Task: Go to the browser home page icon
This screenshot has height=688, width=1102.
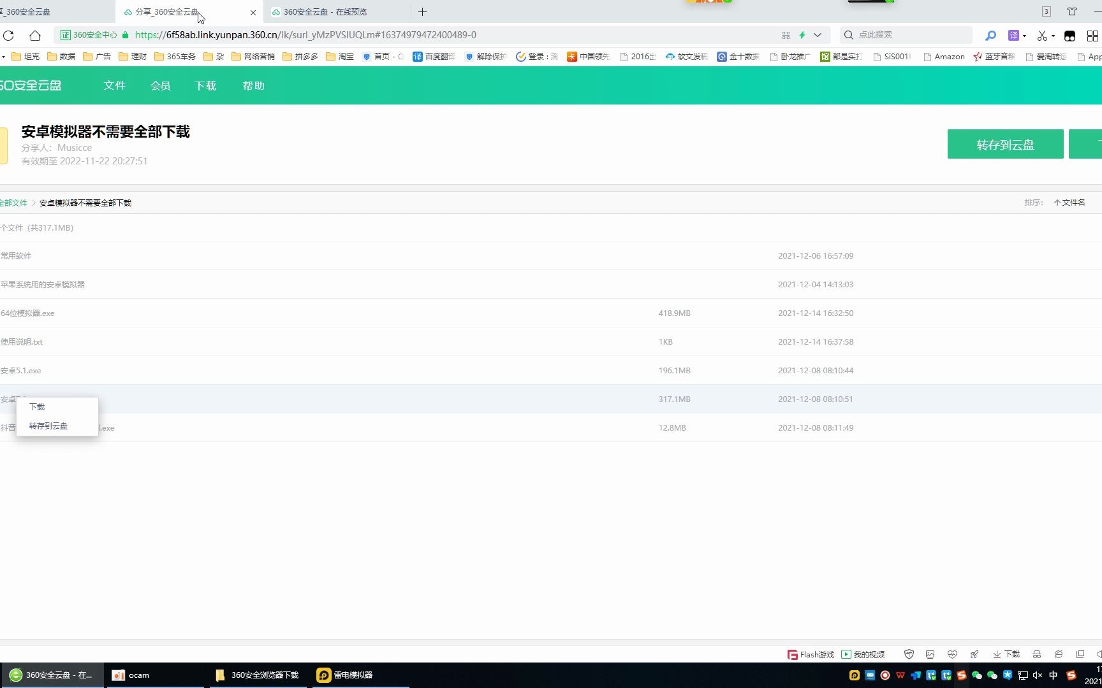Action: (x=35, y=35)
